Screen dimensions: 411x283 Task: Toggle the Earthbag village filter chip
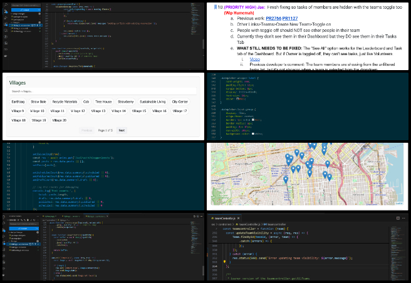click(x=18, y=101)
